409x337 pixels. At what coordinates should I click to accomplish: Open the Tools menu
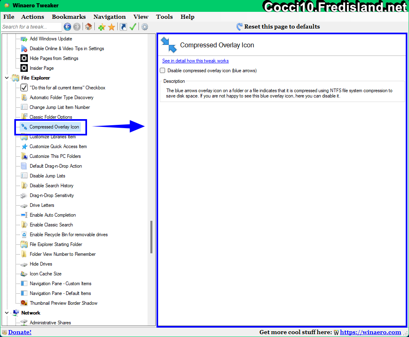[x=164, y=17]
